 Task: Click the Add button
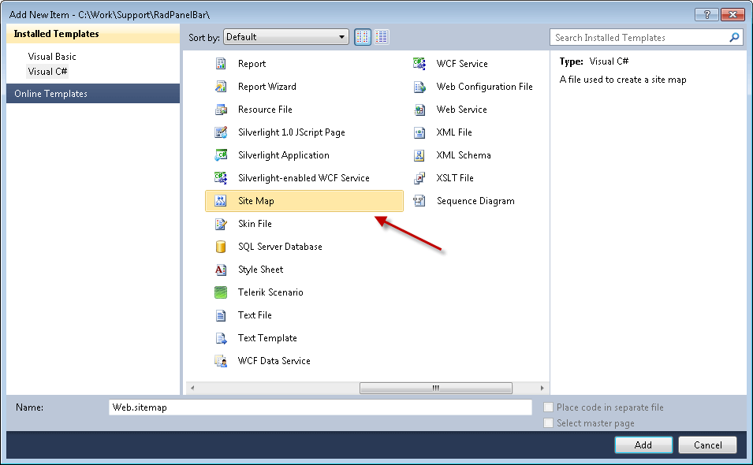(x=643, y=445)
